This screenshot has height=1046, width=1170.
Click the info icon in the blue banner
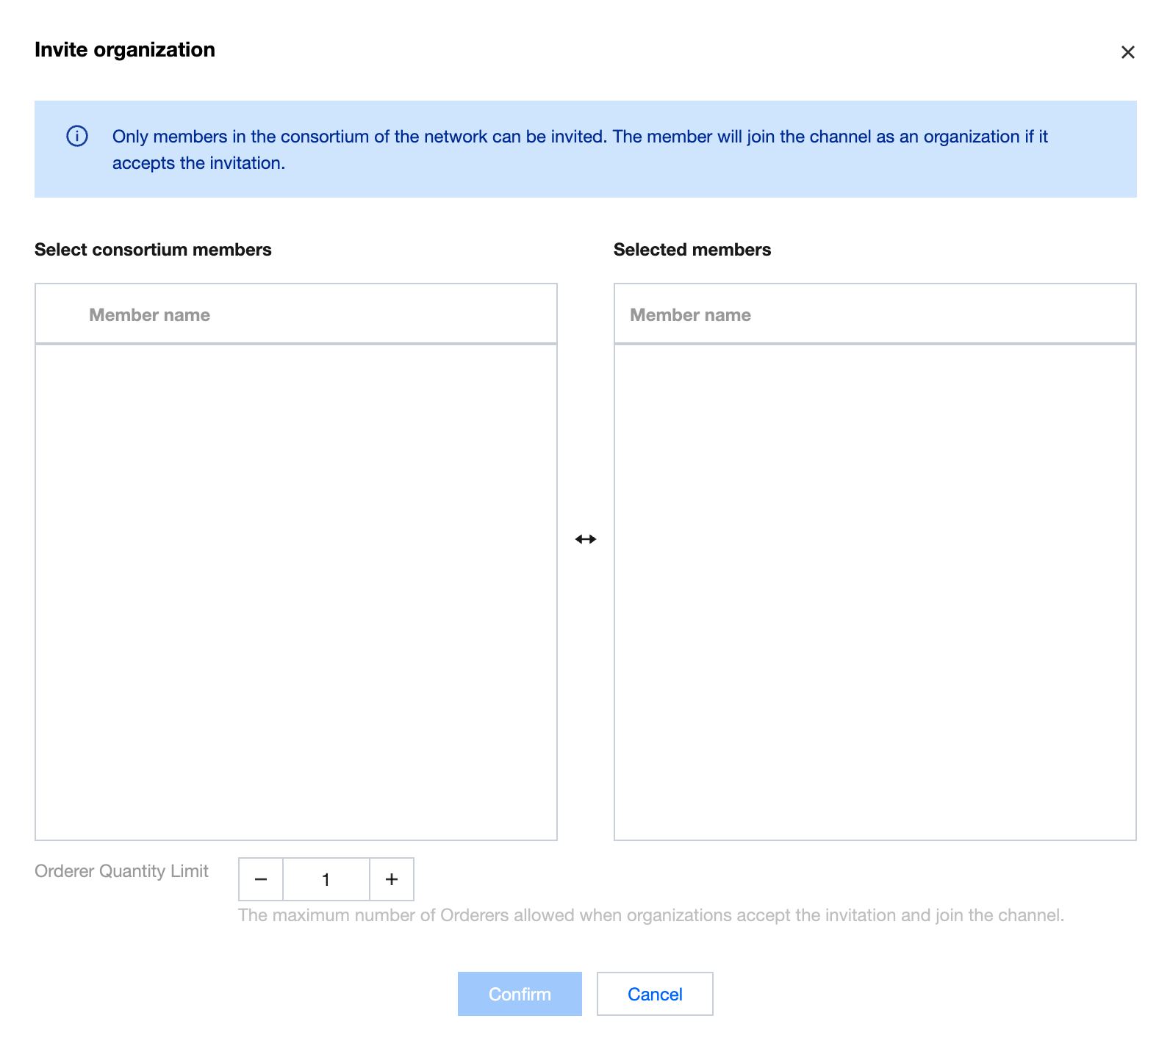click(x=77, y=137)
